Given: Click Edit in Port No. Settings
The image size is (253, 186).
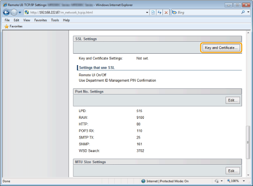Looking at the screenshot, I should click(233, 100).
